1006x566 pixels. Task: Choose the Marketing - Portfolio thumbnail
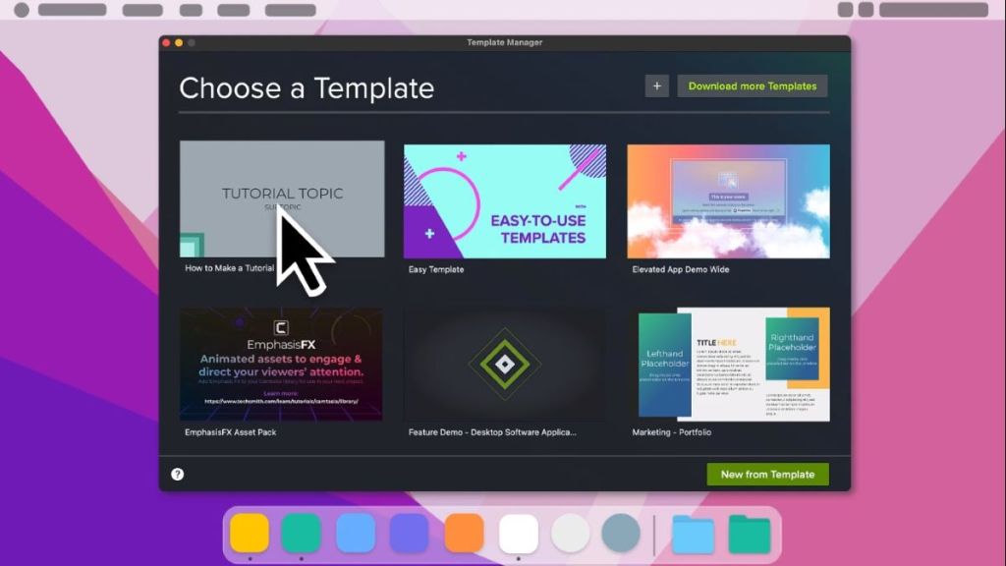coord(728,365)
